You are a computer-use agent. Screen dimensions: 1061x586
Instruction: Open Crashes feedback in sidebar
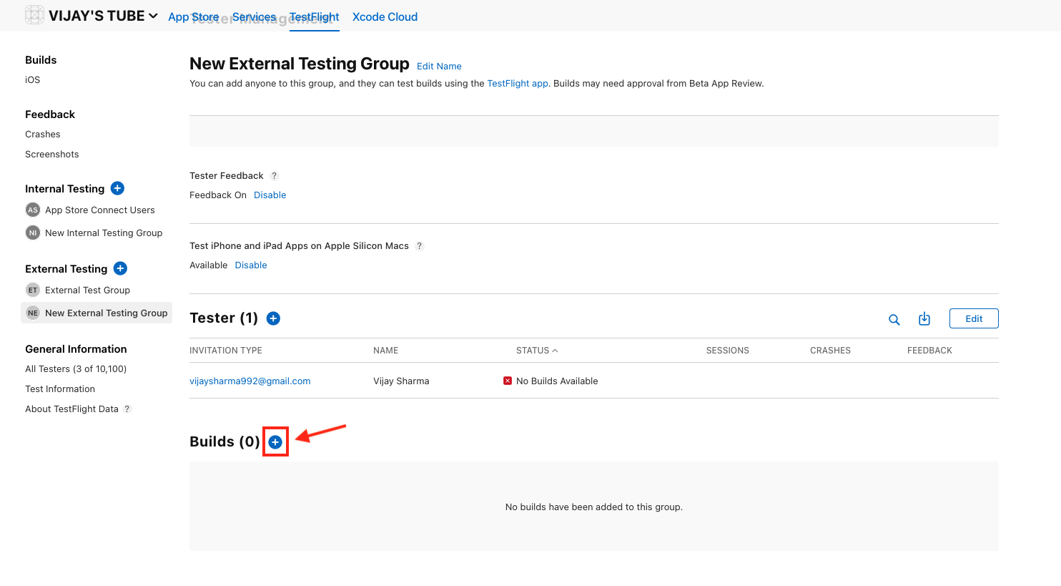[43, 134]
